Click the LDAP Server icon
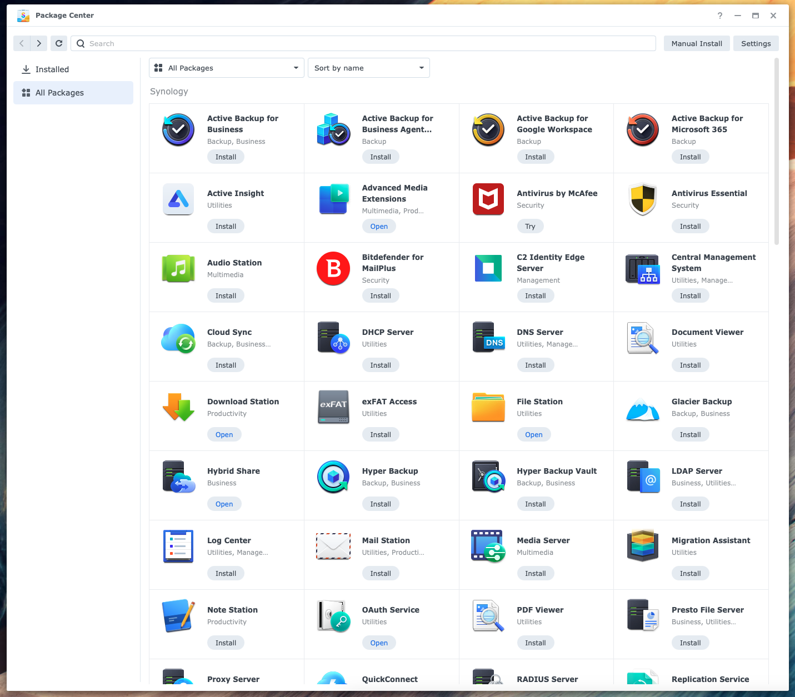This screenshot has width=795, height=697. click(643, 477)
